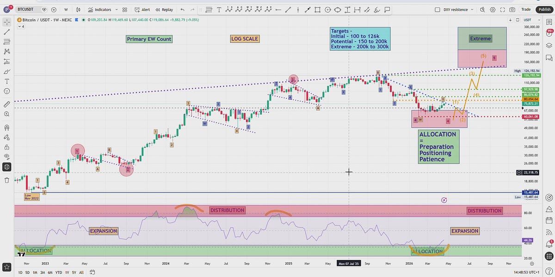555x277 pixels.
Task: Undo the last chart action
Action: [182, 9]
